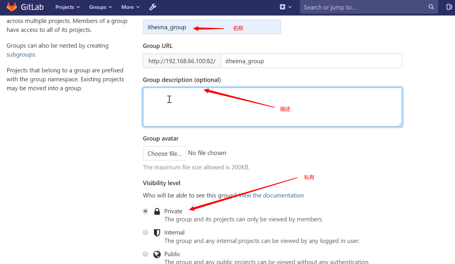The height and width of the screenshot is (264, 455).
Task: Click the lock icon beside Private
Action: (x=157, y=211)
